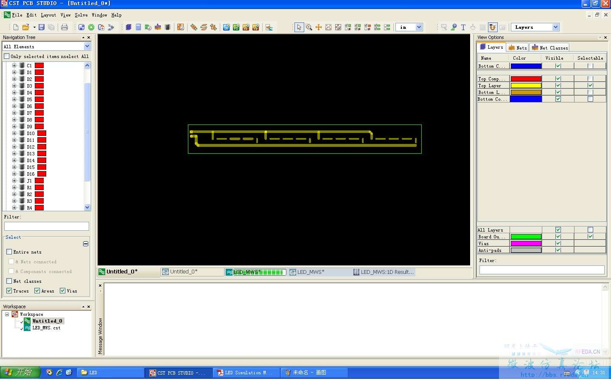The height and width of the screenshot is (381, 611).
Task: Start the SI-TD simulation icon
Action: click(256, 27)
